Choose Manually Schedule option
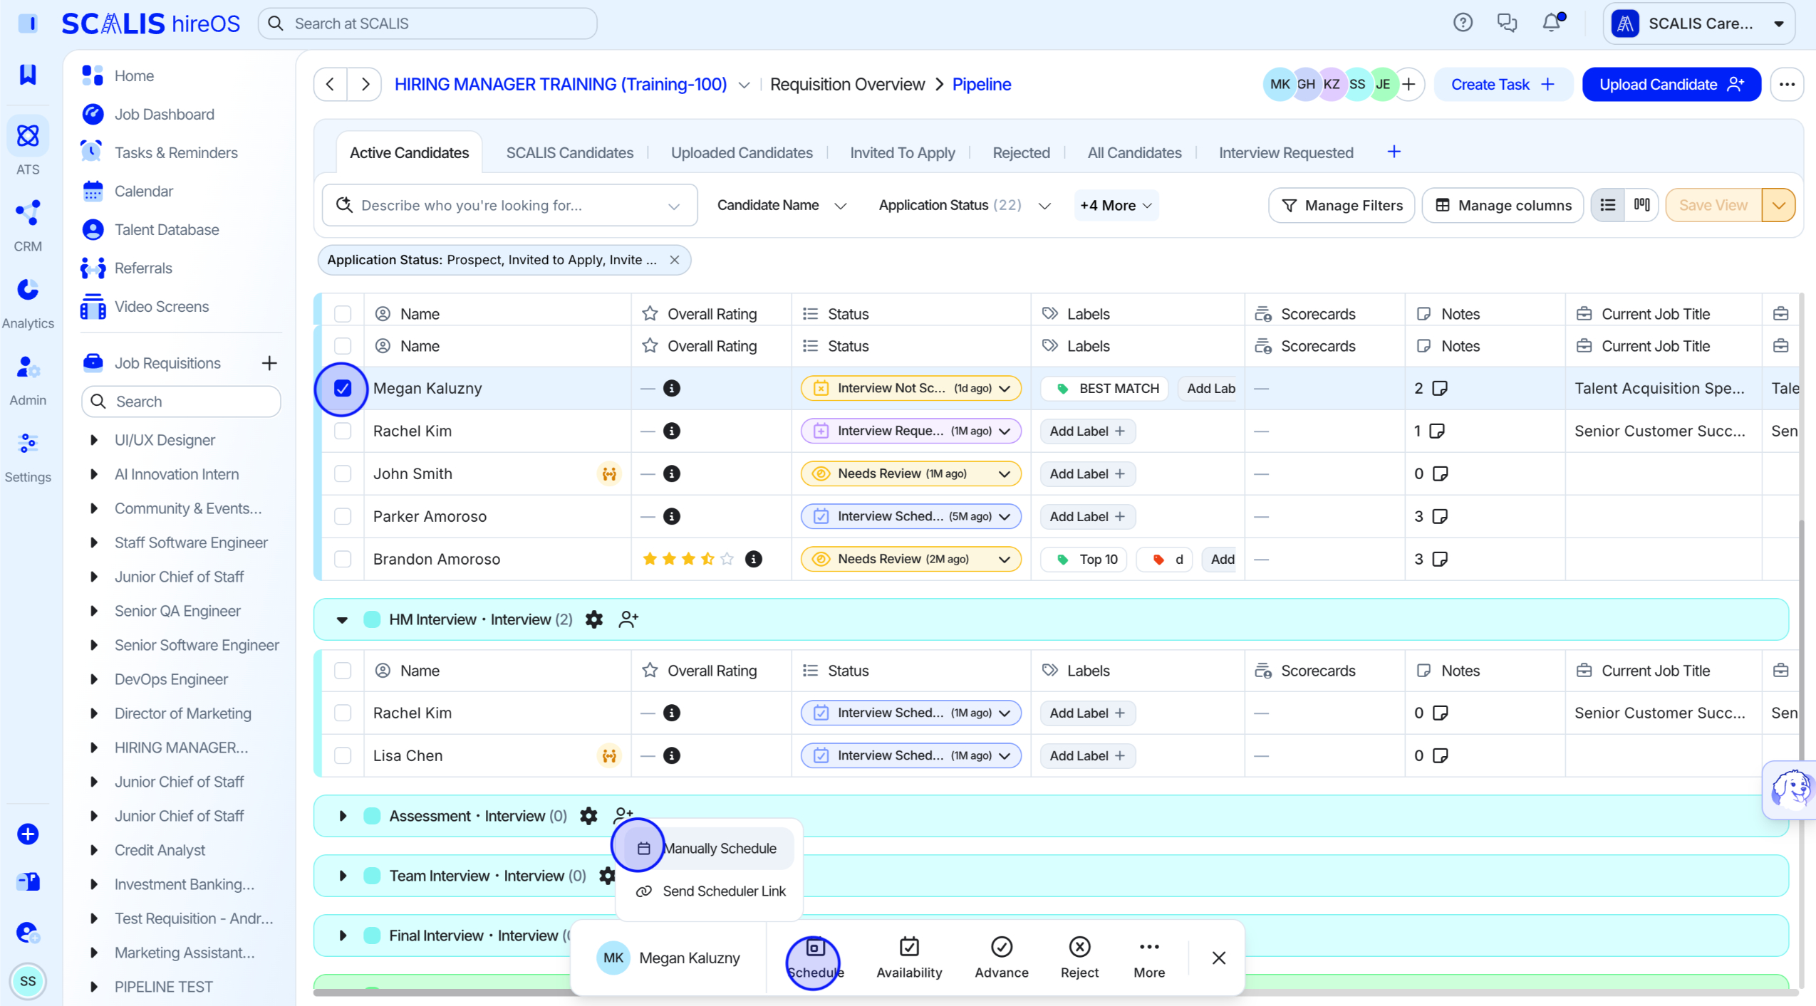Image resolution: width=1816 pixels, height=1006 pixels. [709, 848]
